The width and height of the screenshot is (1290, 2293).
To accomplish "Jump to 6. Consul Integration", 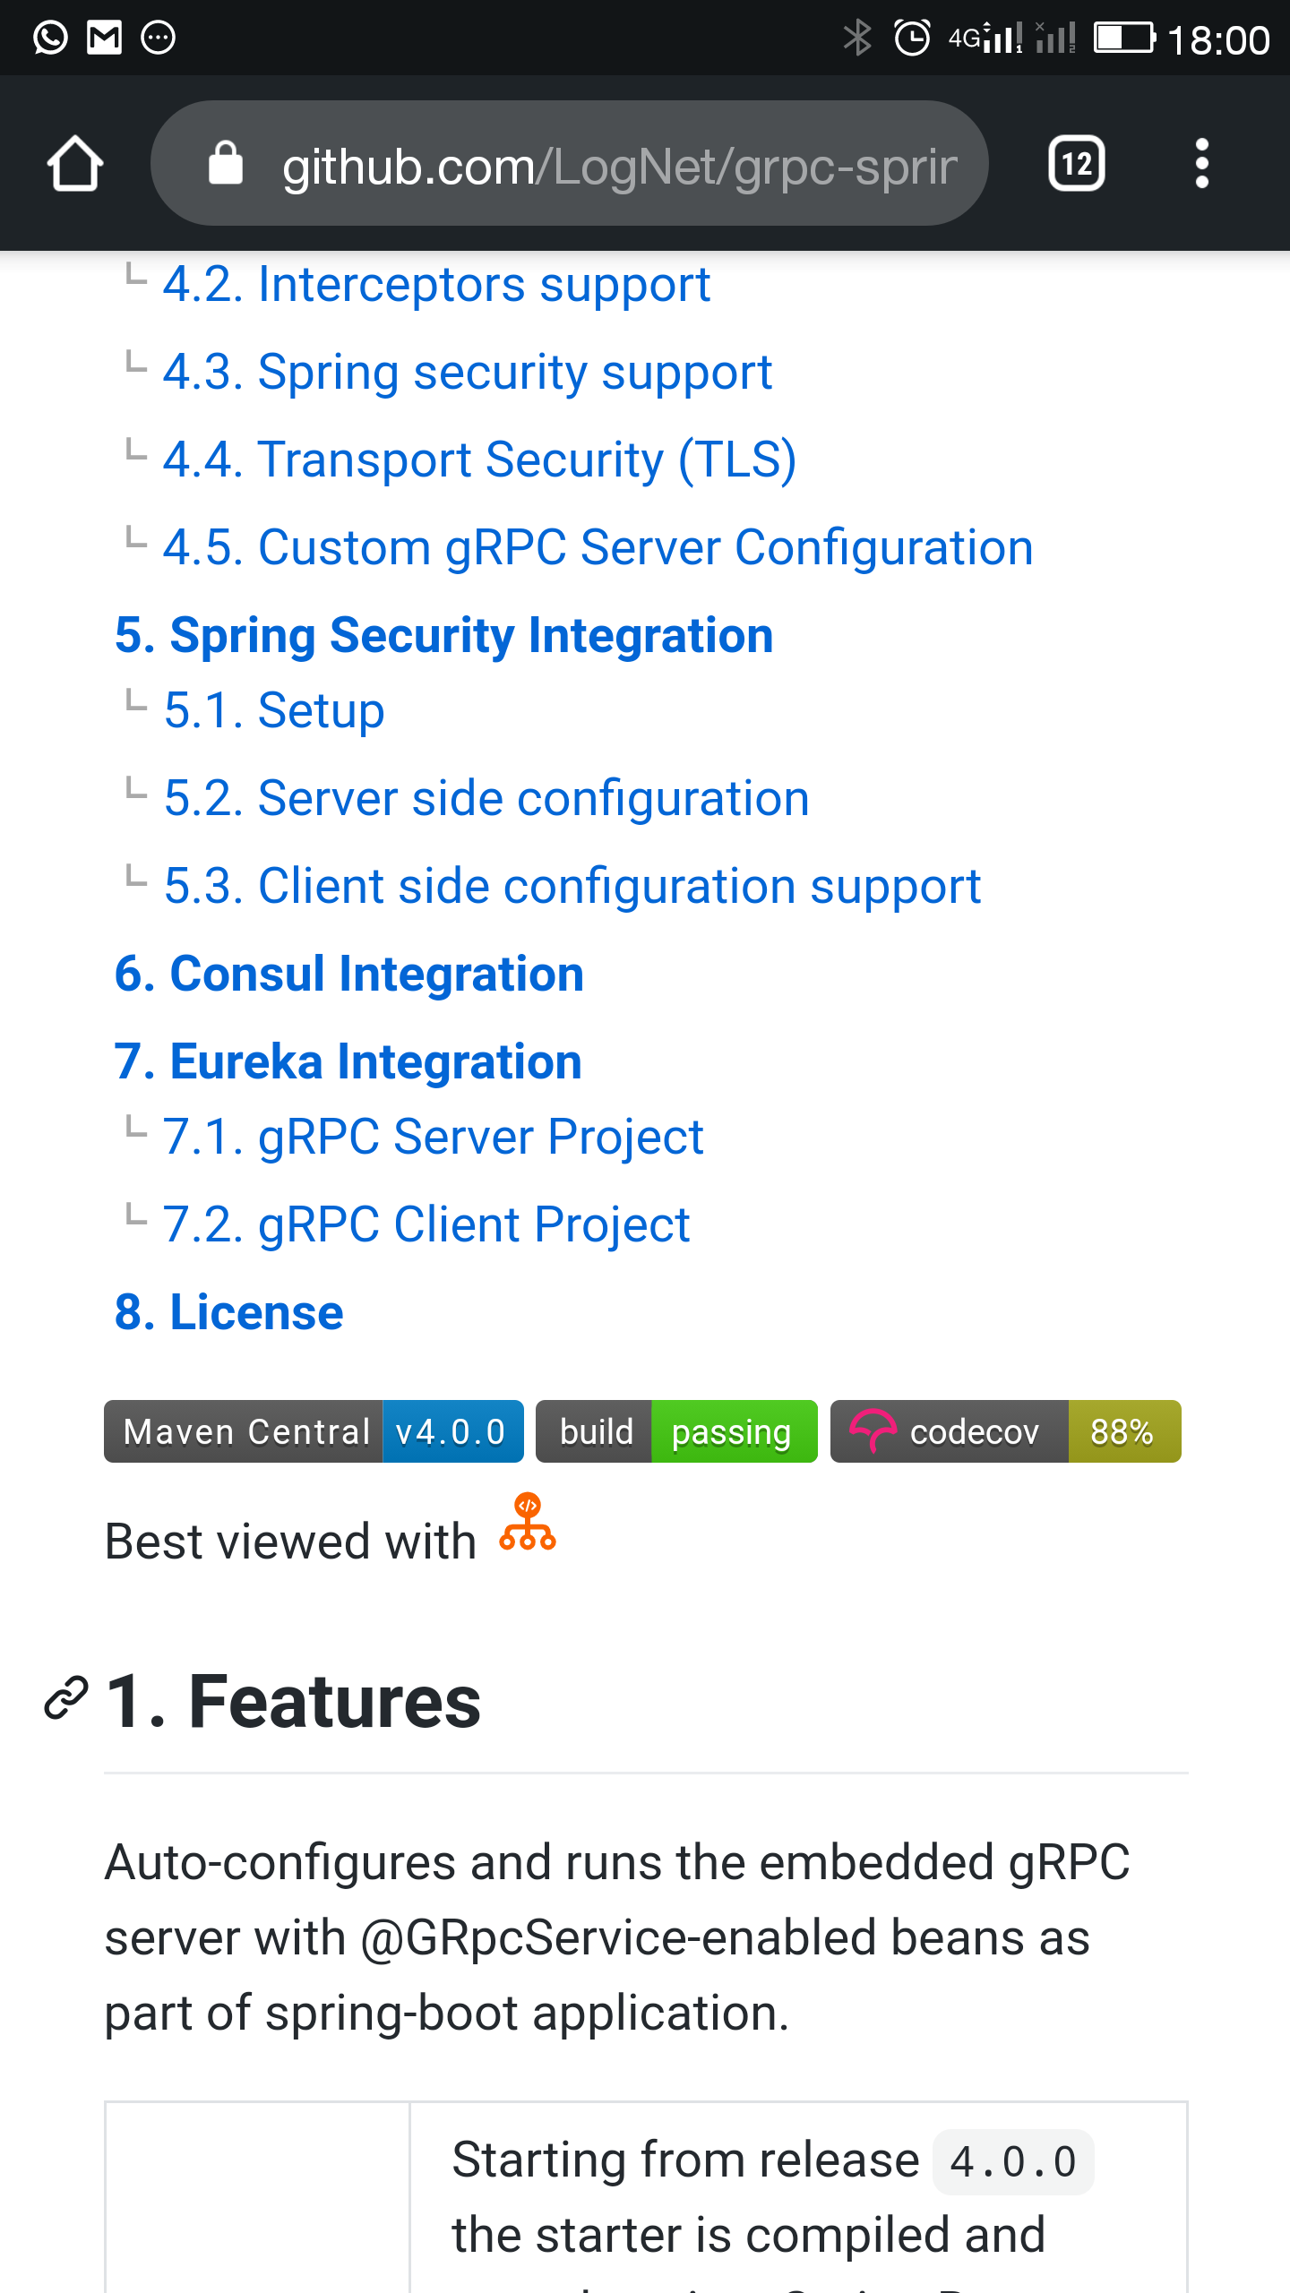I will click(349, 974).
